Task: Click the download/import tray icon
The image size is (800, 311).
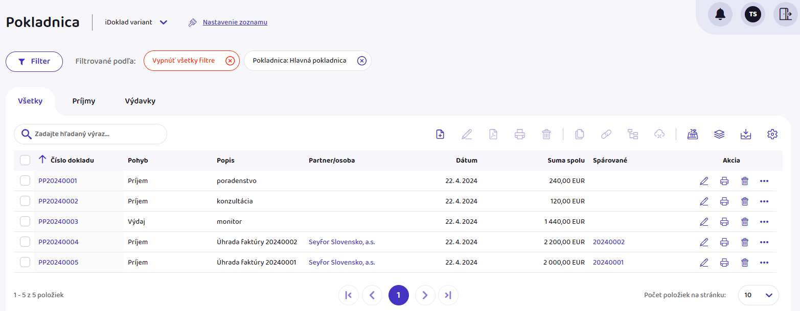Action: 746,134
